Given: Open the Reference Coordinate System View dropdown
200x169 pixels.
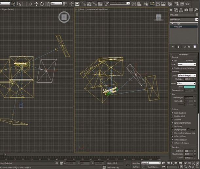Looking at the screenshot, I should pyautogui.click(x=56, y=3).
